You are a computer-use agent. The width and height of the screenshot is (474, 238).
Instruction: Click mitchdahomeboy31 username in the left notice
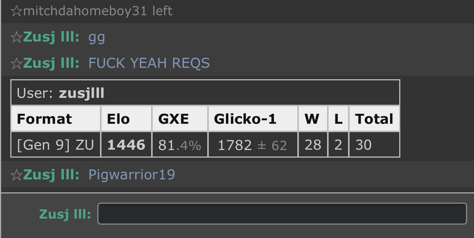(x=85, y=11)
